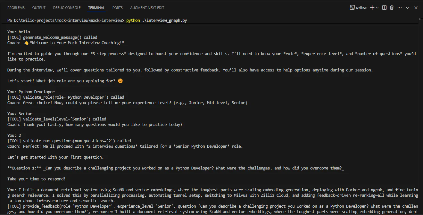The width and height of the screenshot is (423, 215).
Task: Open the AUGMENT NEXT EDIT tab
Action: point(147,8)
